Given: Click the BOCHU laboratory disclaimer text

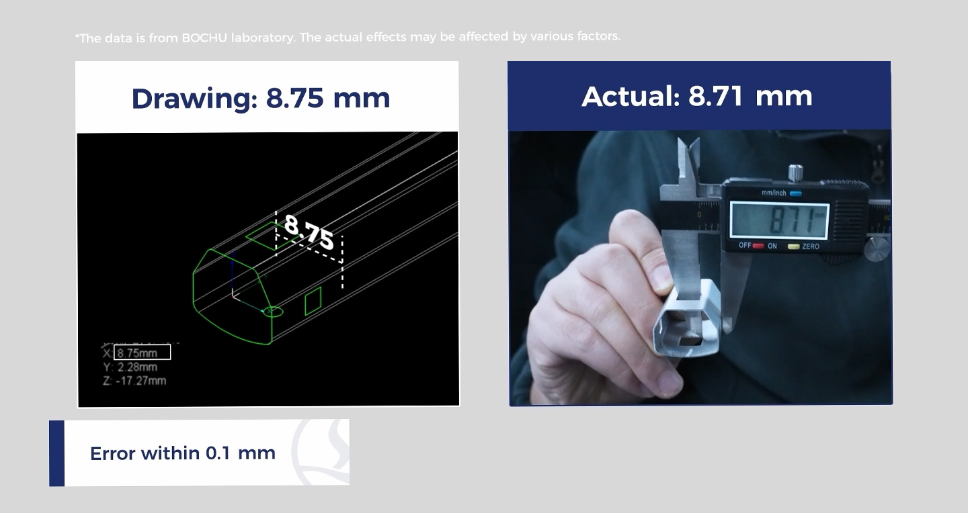Looking at the screenshot, I should coord(348,37).
